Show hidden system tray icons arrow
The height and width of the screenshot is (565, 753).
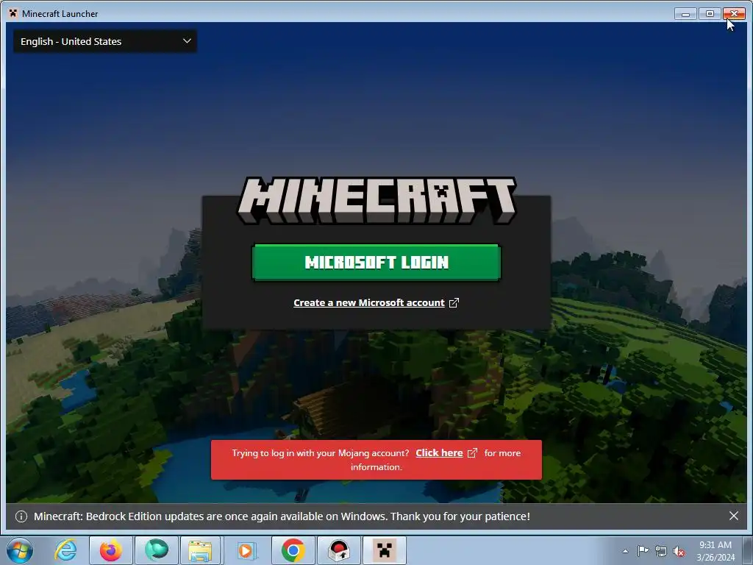(625, 551)
